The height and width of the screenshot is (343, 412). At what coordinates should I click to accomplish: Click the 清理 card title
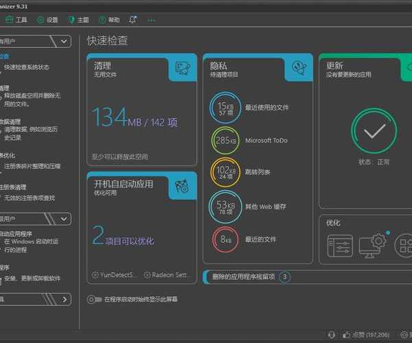[102, 65]
